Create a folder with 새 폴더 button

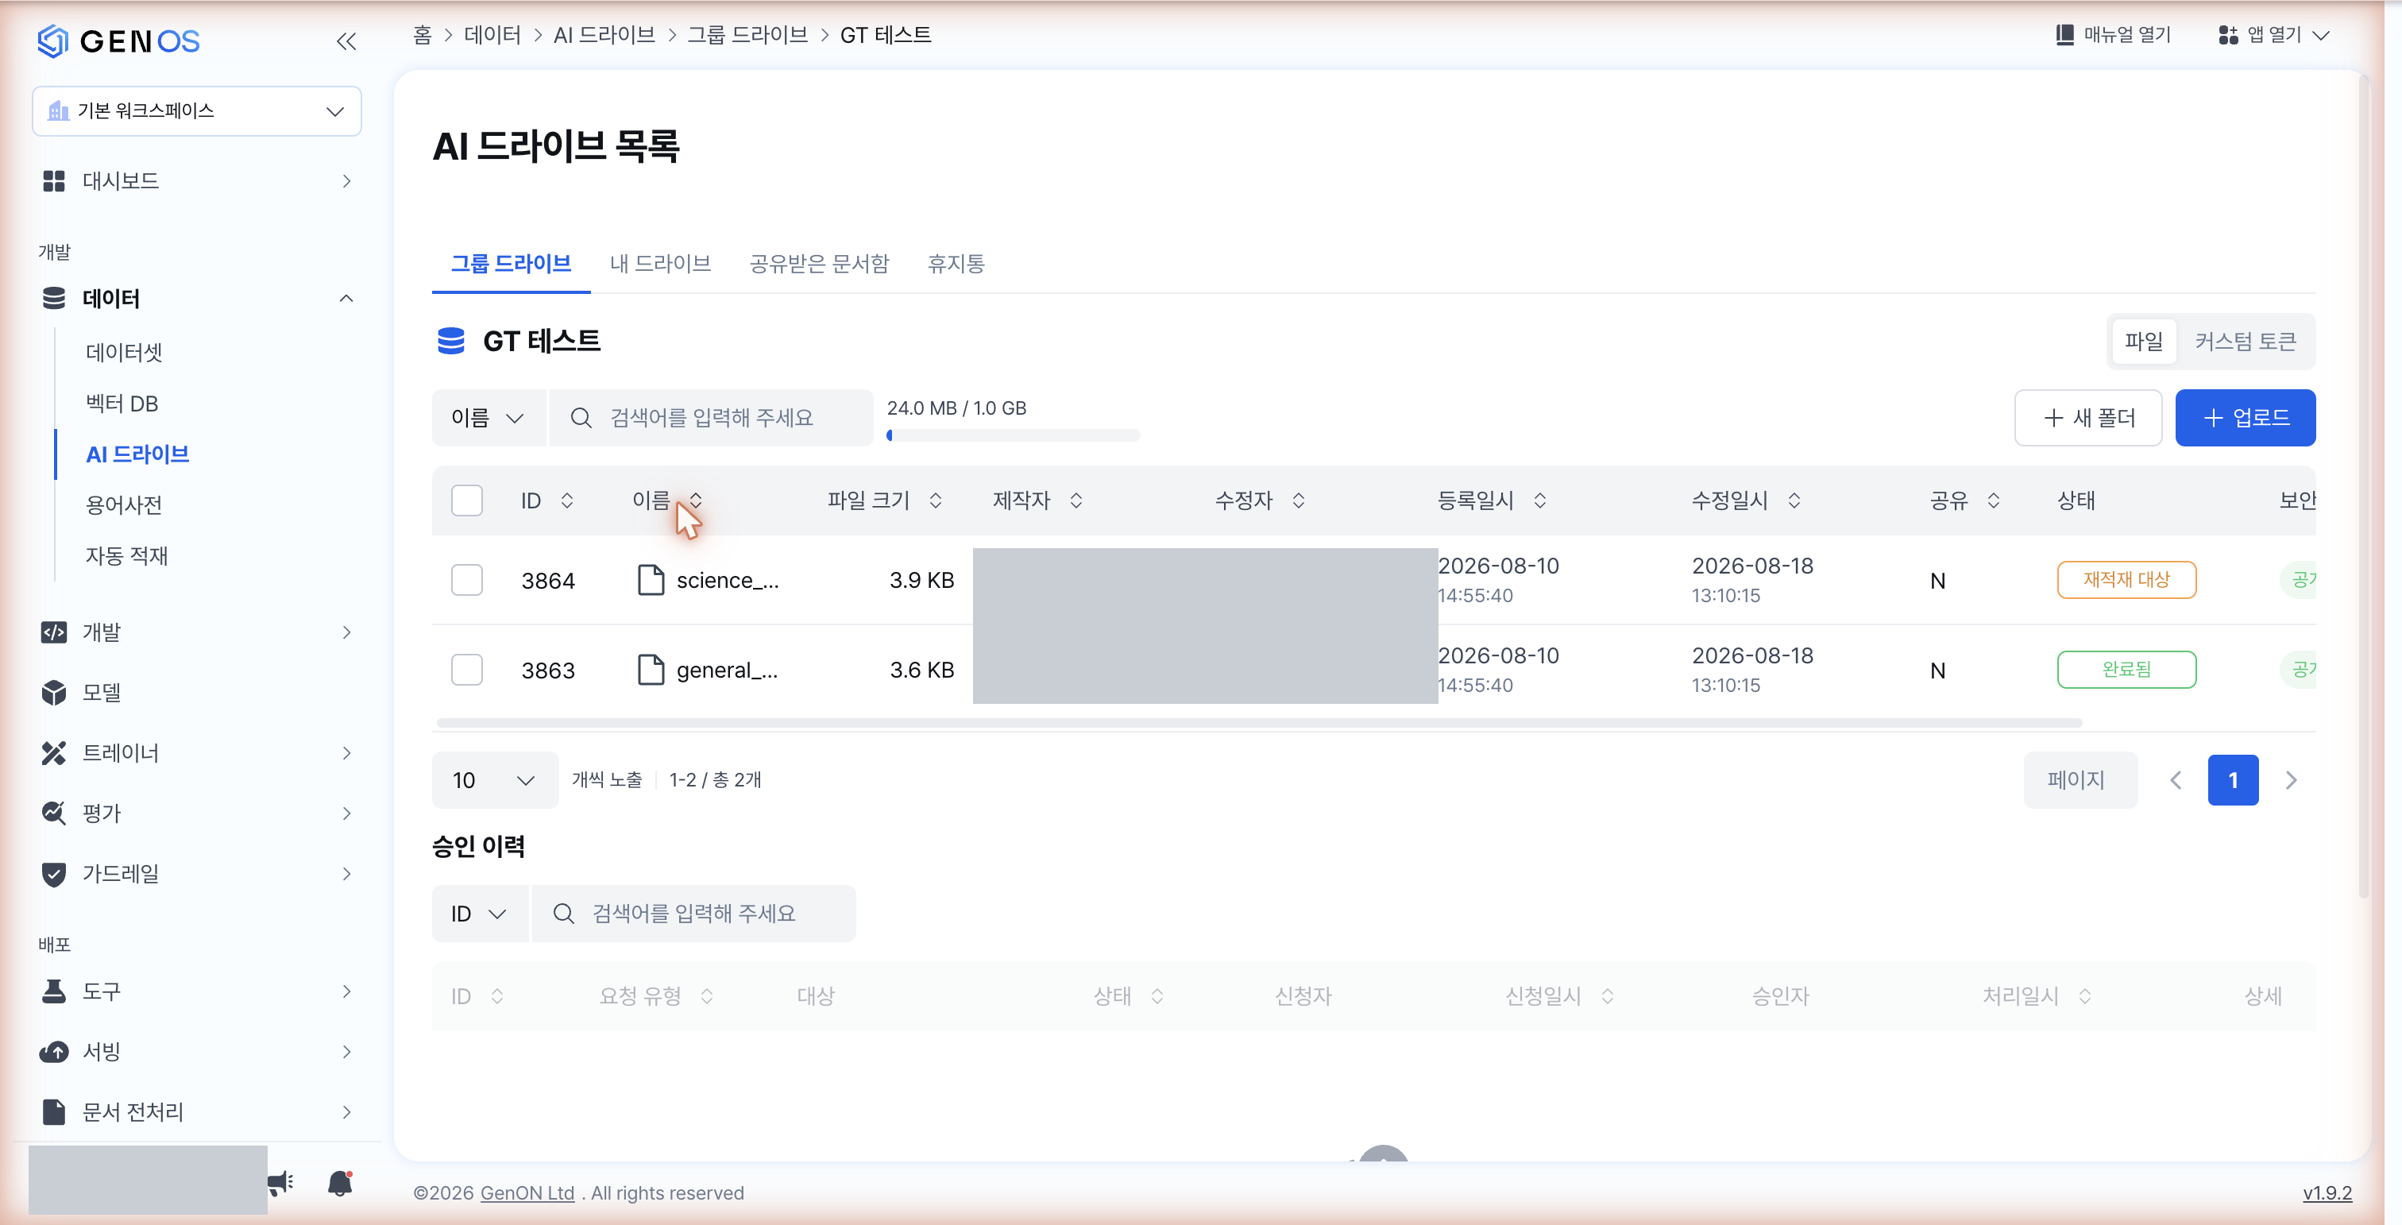(x=2089, y=418)
